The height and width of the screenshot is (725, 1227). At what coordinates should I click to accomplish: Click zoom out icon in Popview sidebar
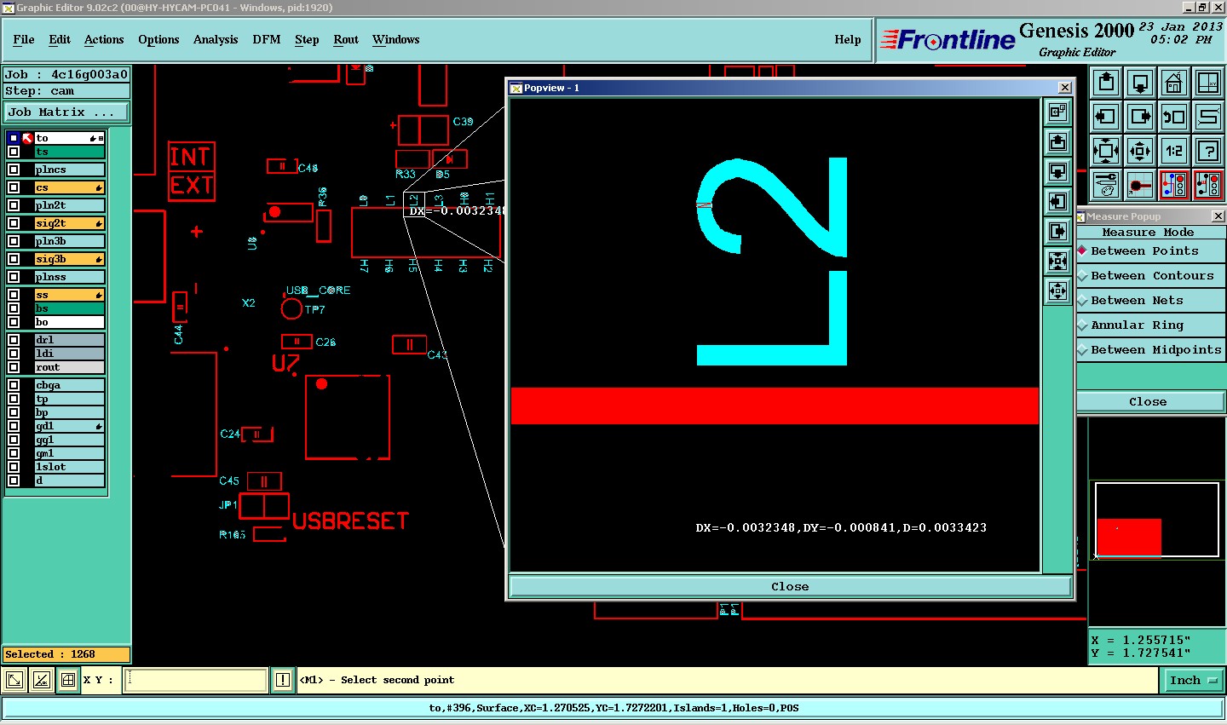(1057, 291)
